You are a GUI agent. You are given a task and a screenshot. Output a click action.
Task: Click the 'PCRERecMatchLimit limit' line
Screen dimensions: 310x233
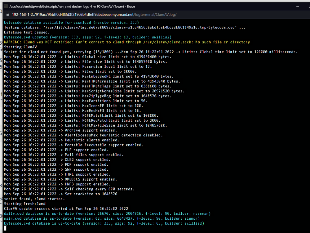pos(82,120)
